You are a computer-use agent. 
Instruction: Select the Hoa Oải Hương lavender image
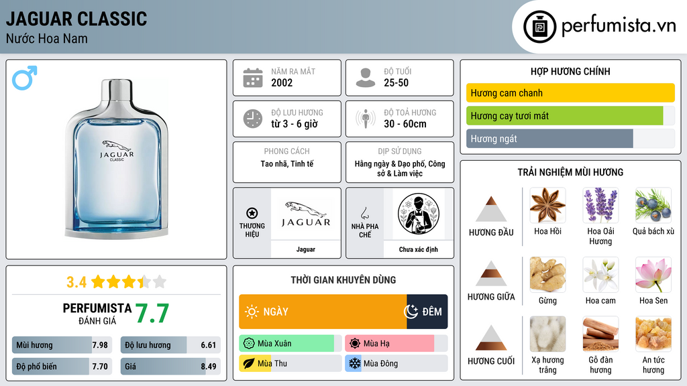600,205
